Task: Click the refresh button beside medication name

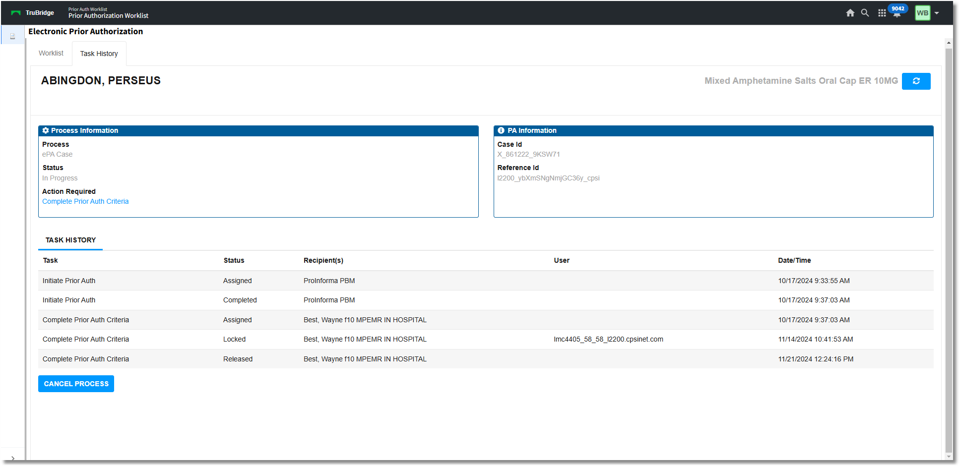Action: pyautogui.click(x=916, y=81)
